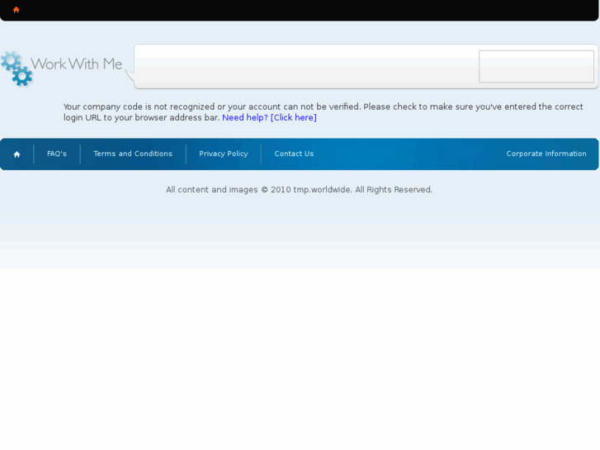Open the FAQ's page

57,154
